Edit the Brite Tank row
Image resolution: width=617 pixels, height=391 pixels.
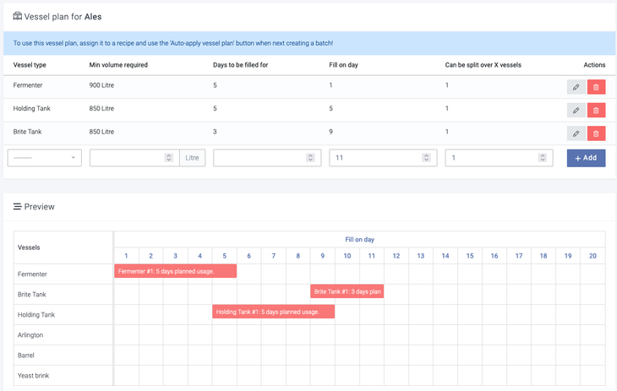click(x=576, y=133)
